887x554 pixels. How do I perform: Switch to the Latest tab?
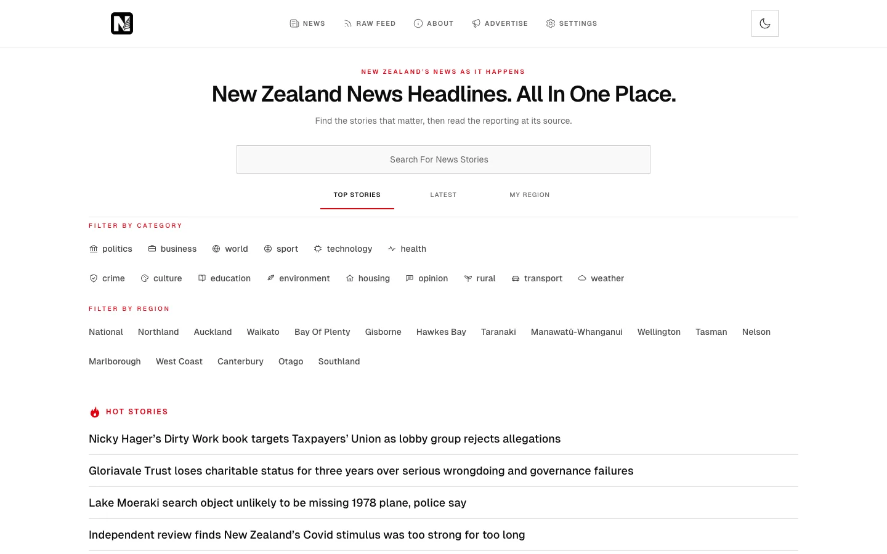point(443,195)
